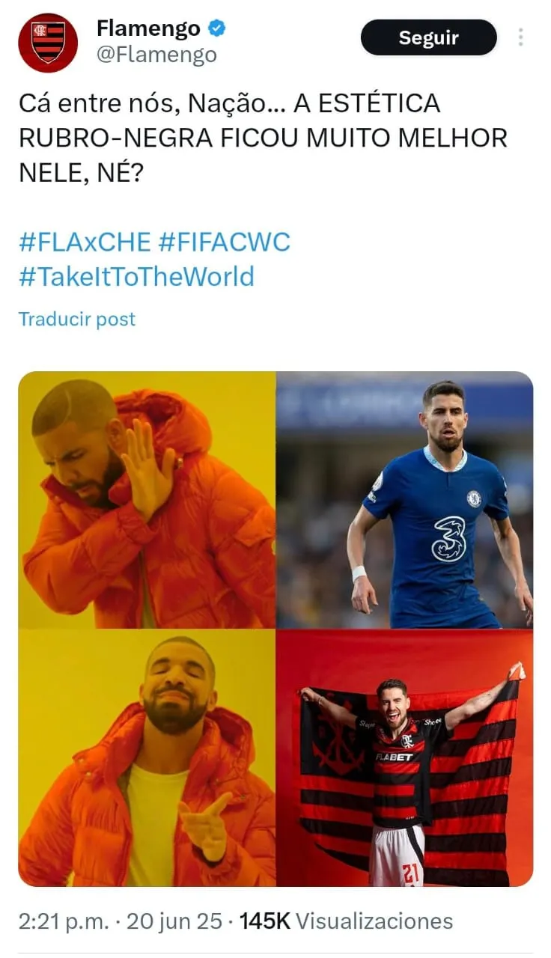Open the Drake approving gesture image
This screenshot has width=551, height=958.
coord(147,758)
